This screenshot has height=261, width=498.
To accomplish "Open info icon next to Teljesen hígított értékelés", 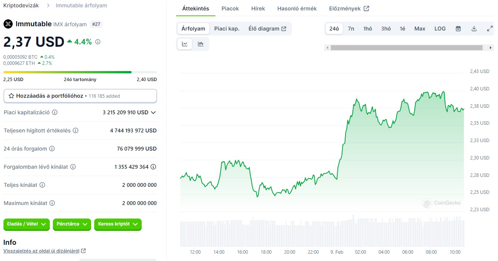I will click(76, 130).
